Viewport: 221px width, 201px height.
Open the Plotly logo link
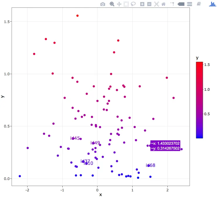213,4
